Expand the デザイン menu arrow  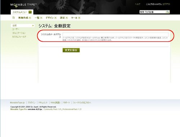[x=55, y=18]
